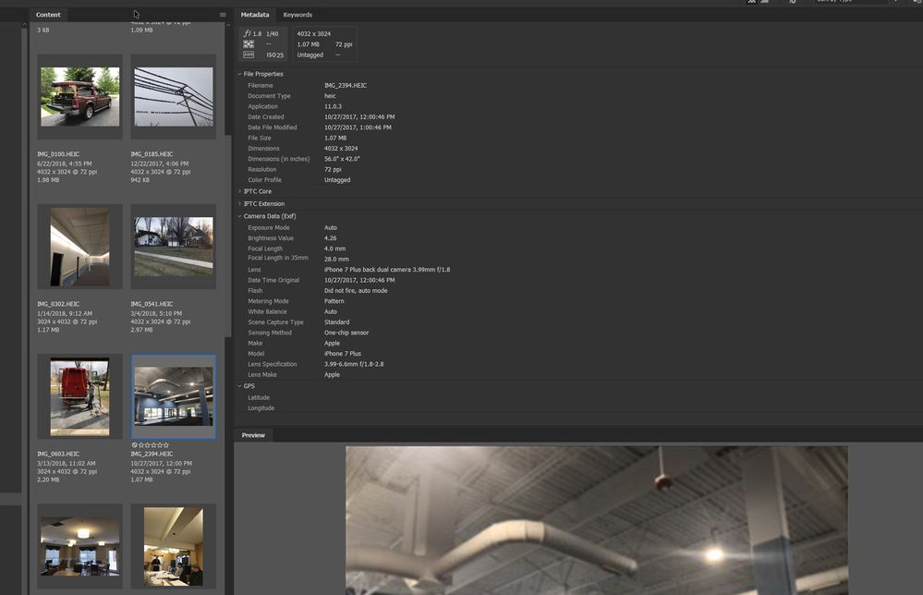Click the IMG_0100.HEIC file name label
Image resolution: width=923 pixels, height=595 pixels.
tap(58, 154)
